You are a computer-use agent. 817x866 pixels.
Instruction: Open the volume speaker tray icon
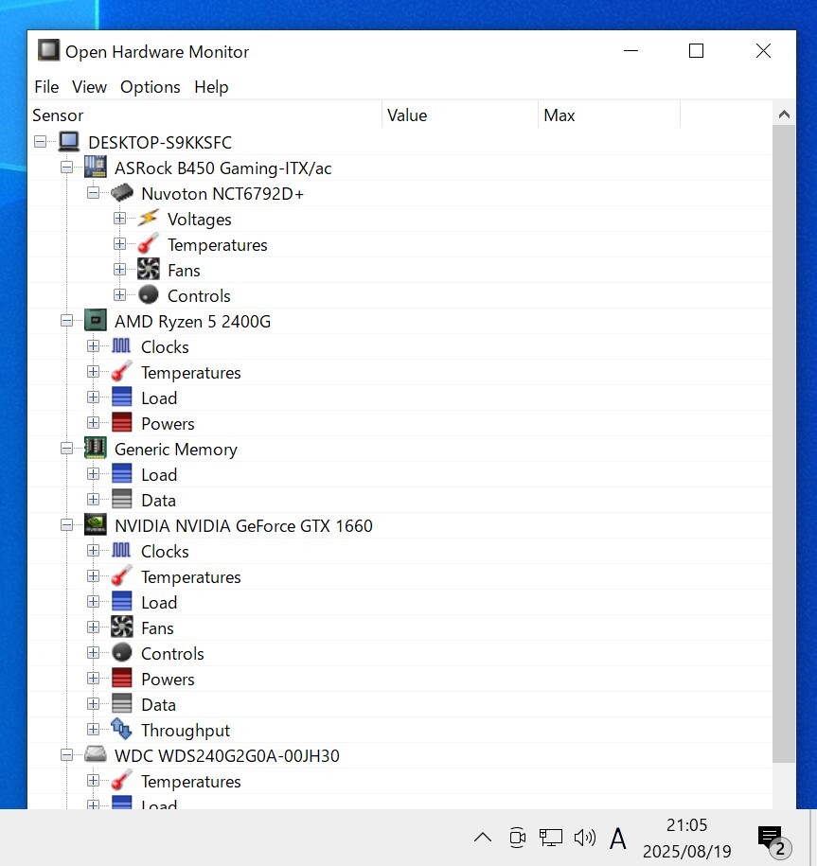pyautogui.click(x=585, y=838)
